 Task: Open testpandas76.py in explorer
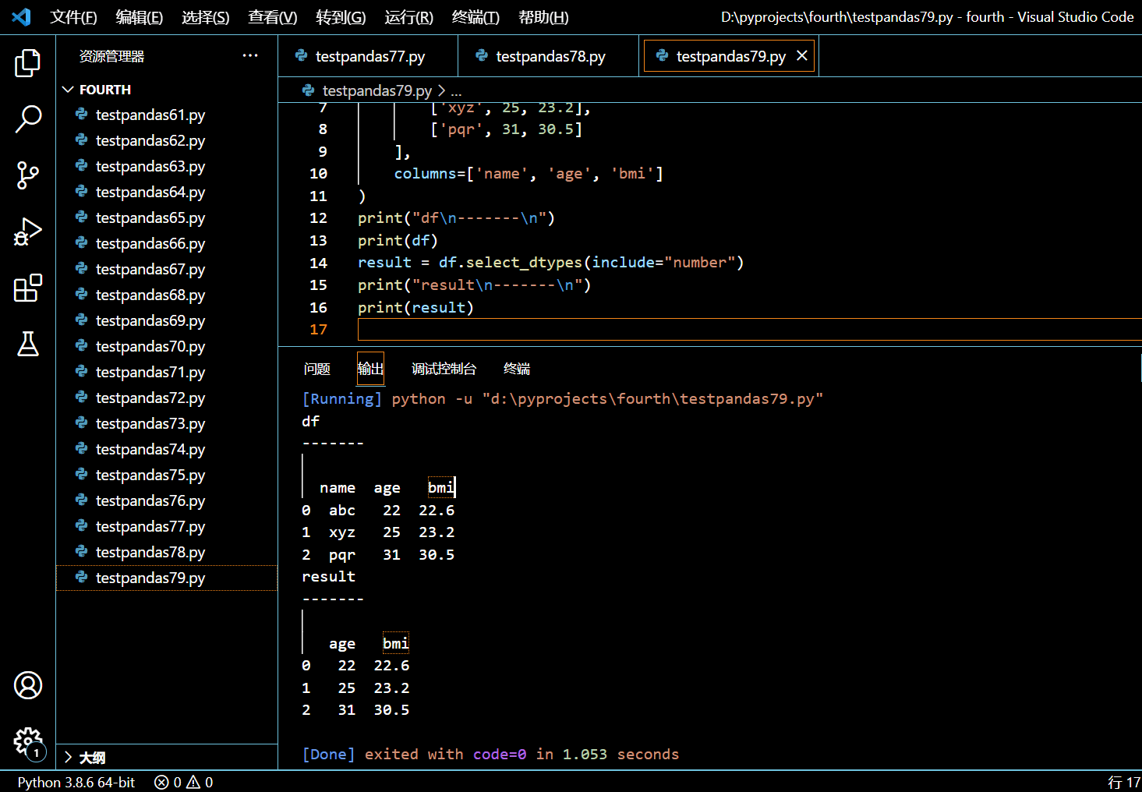pos(167,500)
